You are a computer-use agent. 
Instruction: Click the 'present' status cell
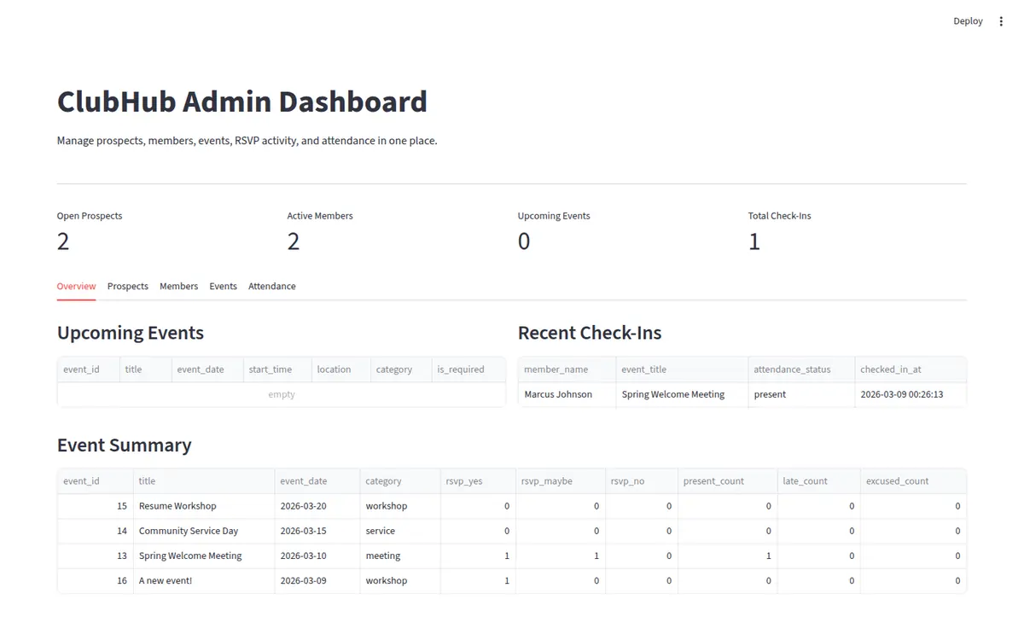point(801,394)
